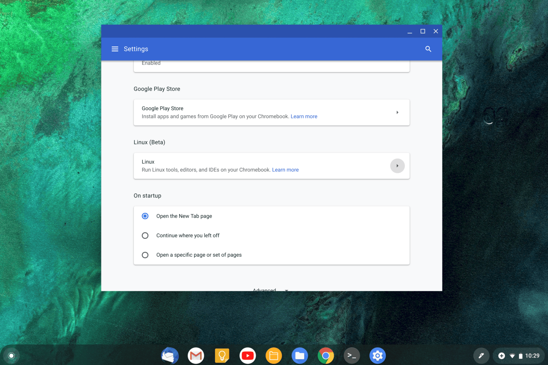This screenshot has height=365, width=548.
Task: Expand the Google Play Store row arrow
Action: pyautogui.click(x=397, y=113)
